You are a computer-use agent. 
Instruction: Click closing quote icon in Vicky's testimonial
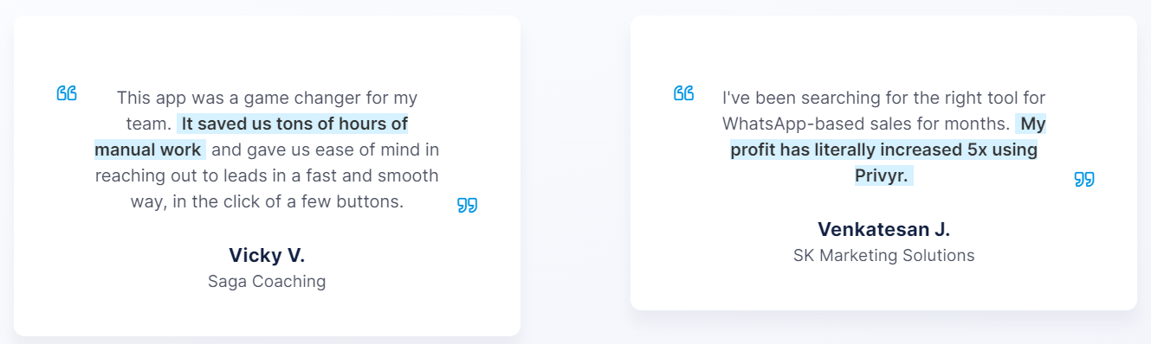coord(467,205)
